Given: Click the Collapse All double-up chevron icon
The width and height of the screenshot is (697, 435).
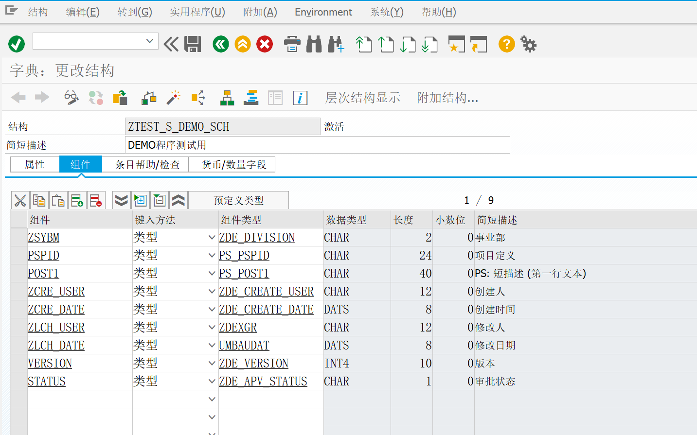Looking at the screenshot, I should (x=179, y=200).
